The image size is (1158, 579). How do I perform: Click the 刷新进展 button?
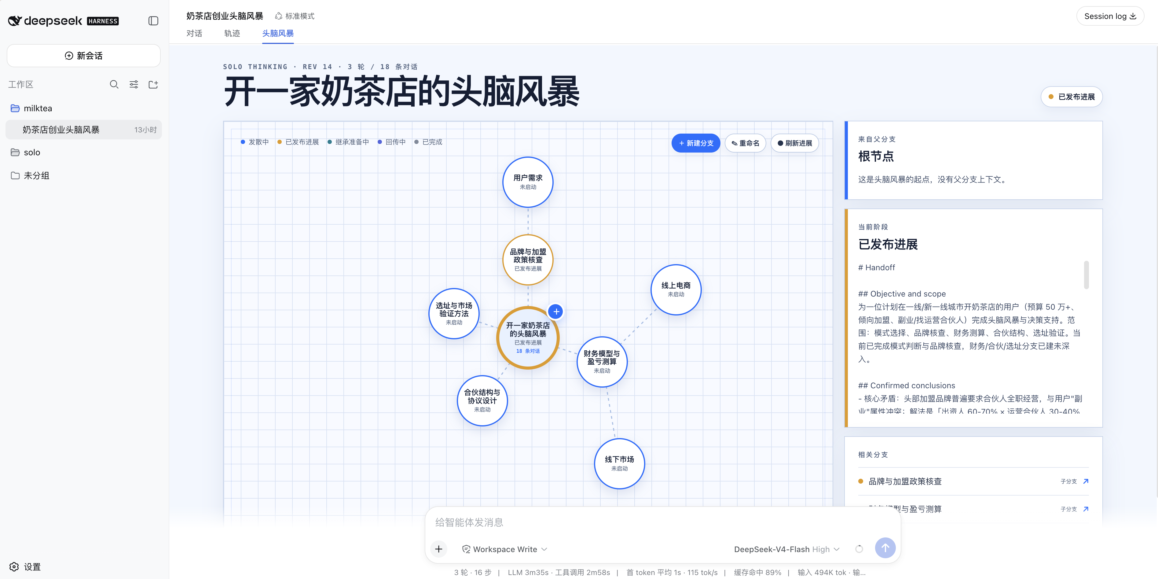click(794, 143)
